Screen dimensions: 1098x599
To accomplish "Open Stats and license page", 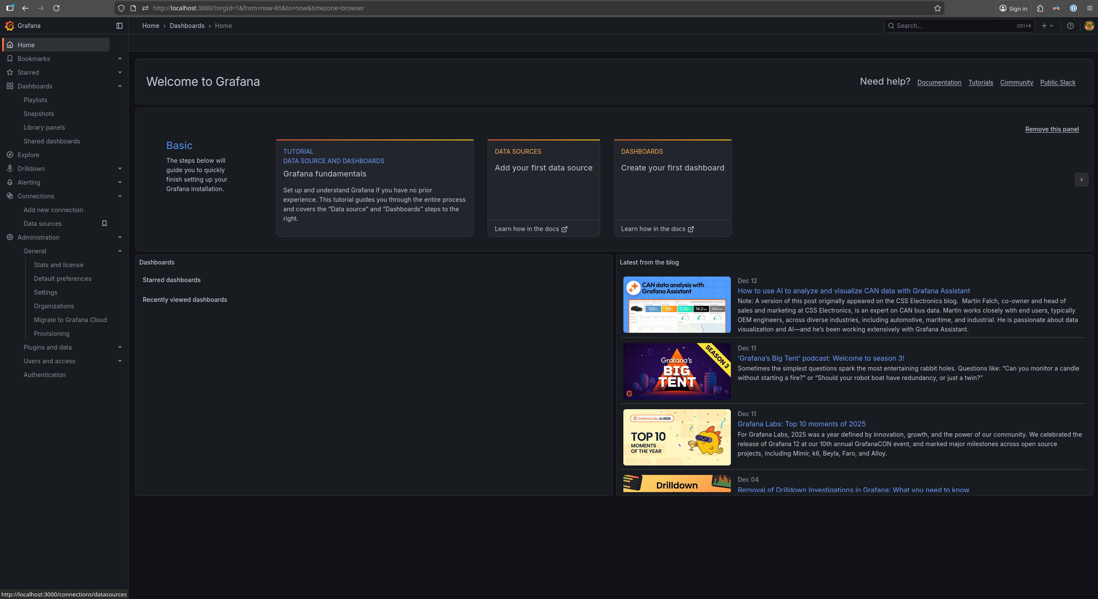I will (x=58, y=265).
